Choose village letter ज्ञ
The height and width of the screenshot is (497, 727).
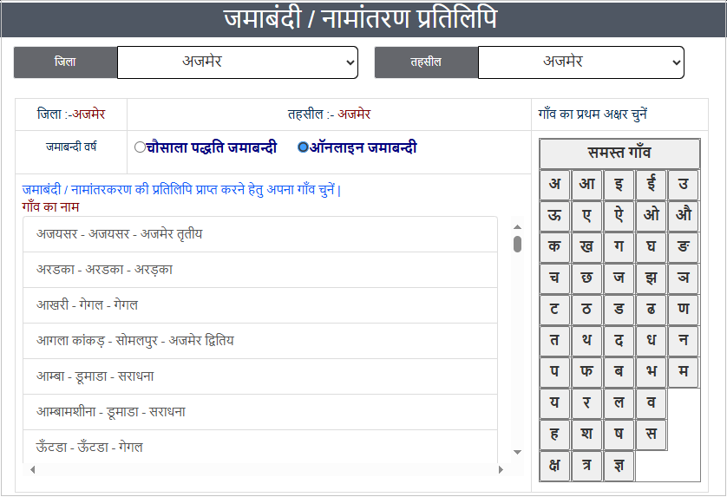click(x=619, y=466)
